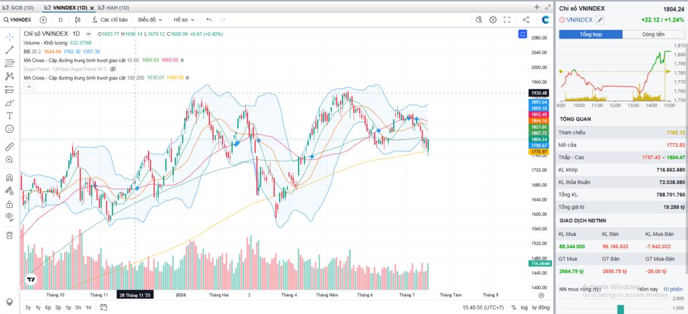Click the trash remove drawings icon
The width and height of the screenshot is (688, 314).
coord(9,235)
